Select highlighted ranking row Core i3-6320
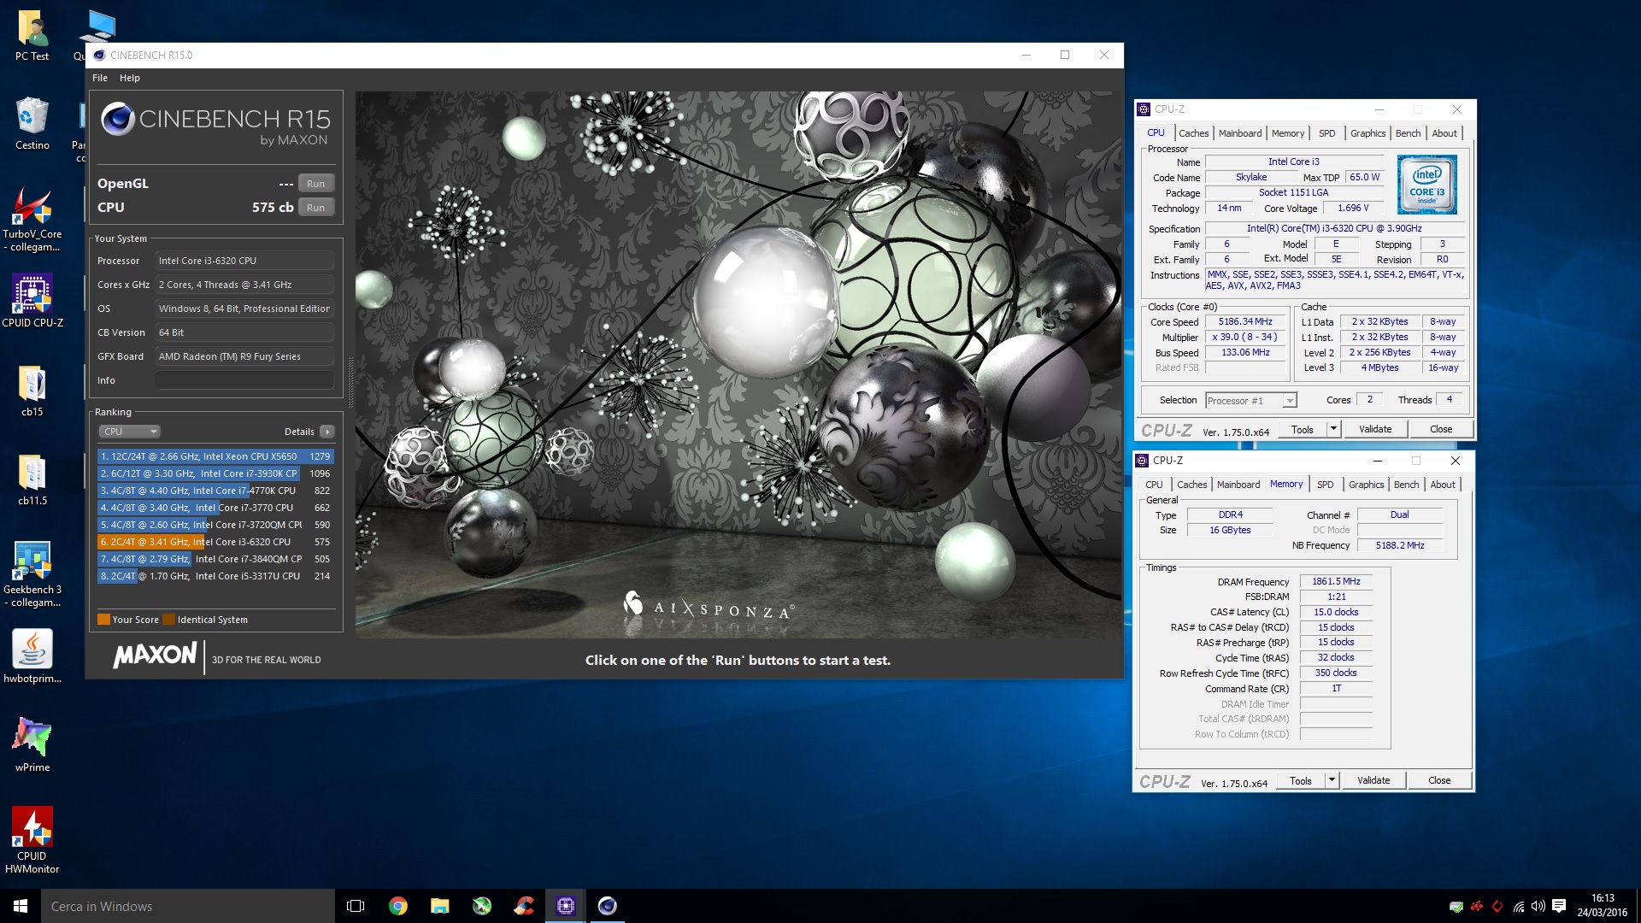This screenshot has width=1641, height=923. tap(215, 542)
